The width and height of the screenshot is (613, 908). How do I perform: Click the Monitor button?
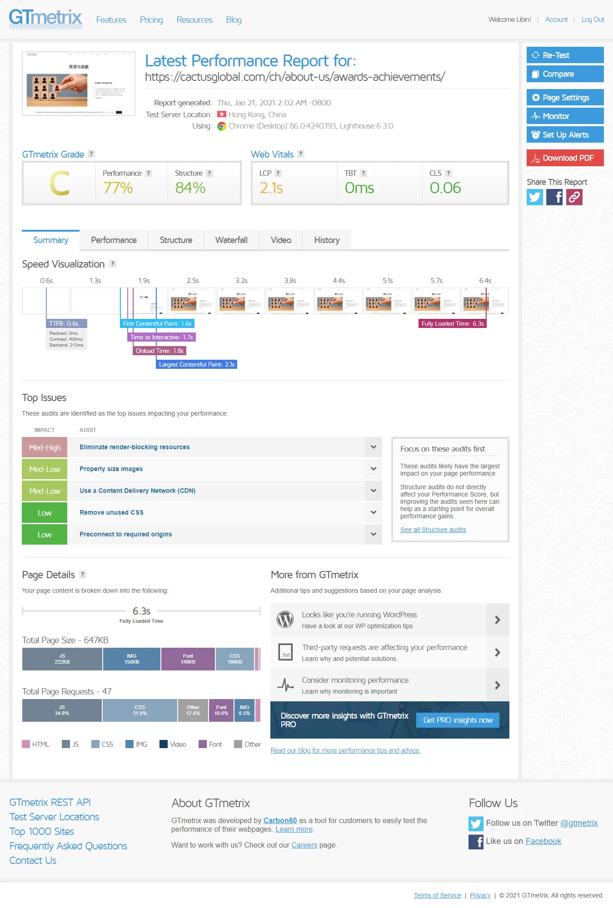point(565,116)
